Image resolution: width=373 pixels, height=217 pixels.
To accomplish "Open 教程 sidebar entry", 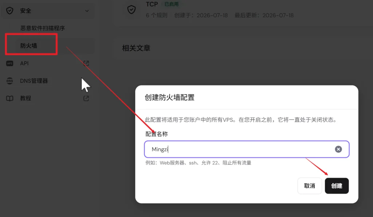I will coord(26,98).
